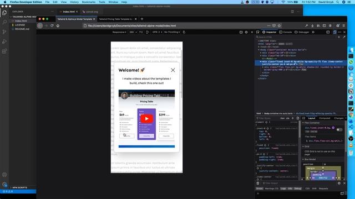Toggle the Debug console filter
355x199 pixels.
click(x=297, y=188)
